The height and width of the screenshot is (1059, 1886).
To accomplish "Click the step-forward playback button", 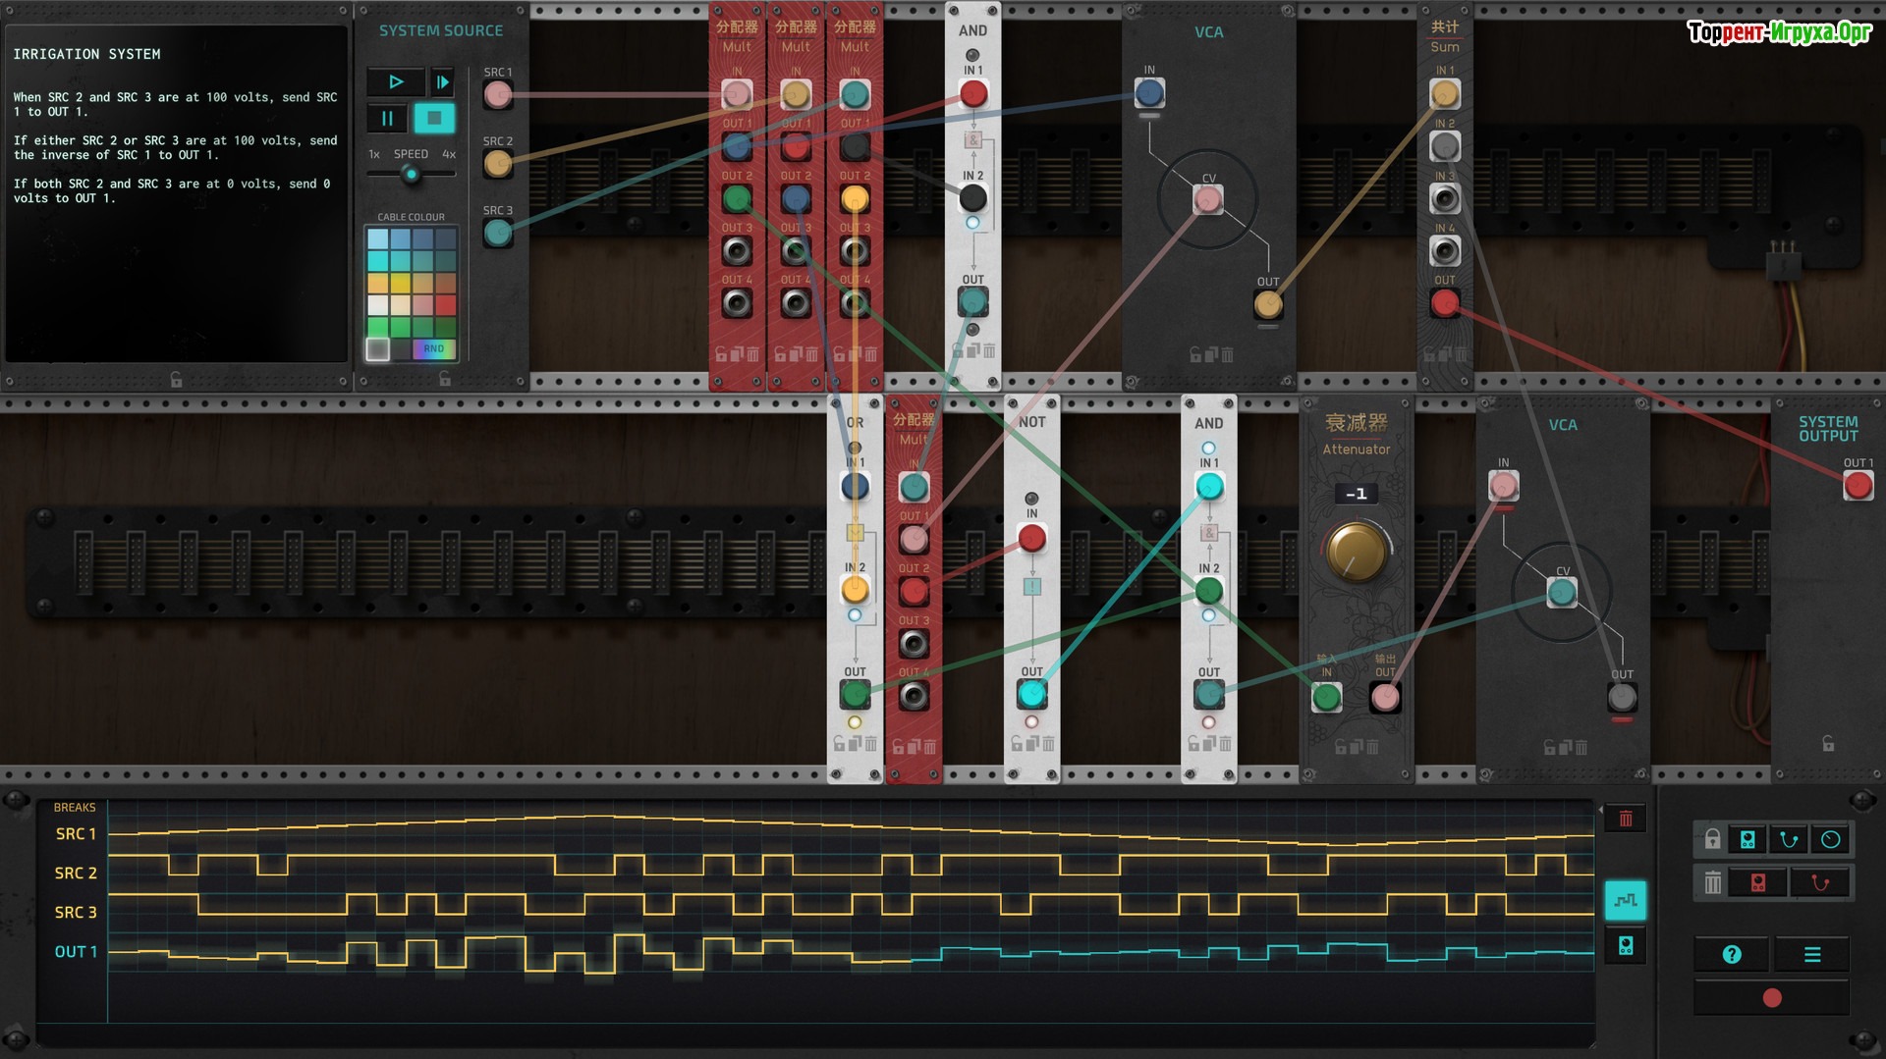I will (x=442, y=82).
